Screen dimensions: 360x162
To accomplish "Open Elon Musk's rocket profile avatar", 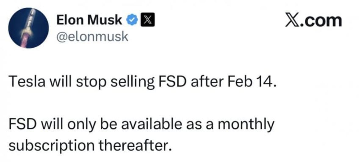I will pos(28,28).
